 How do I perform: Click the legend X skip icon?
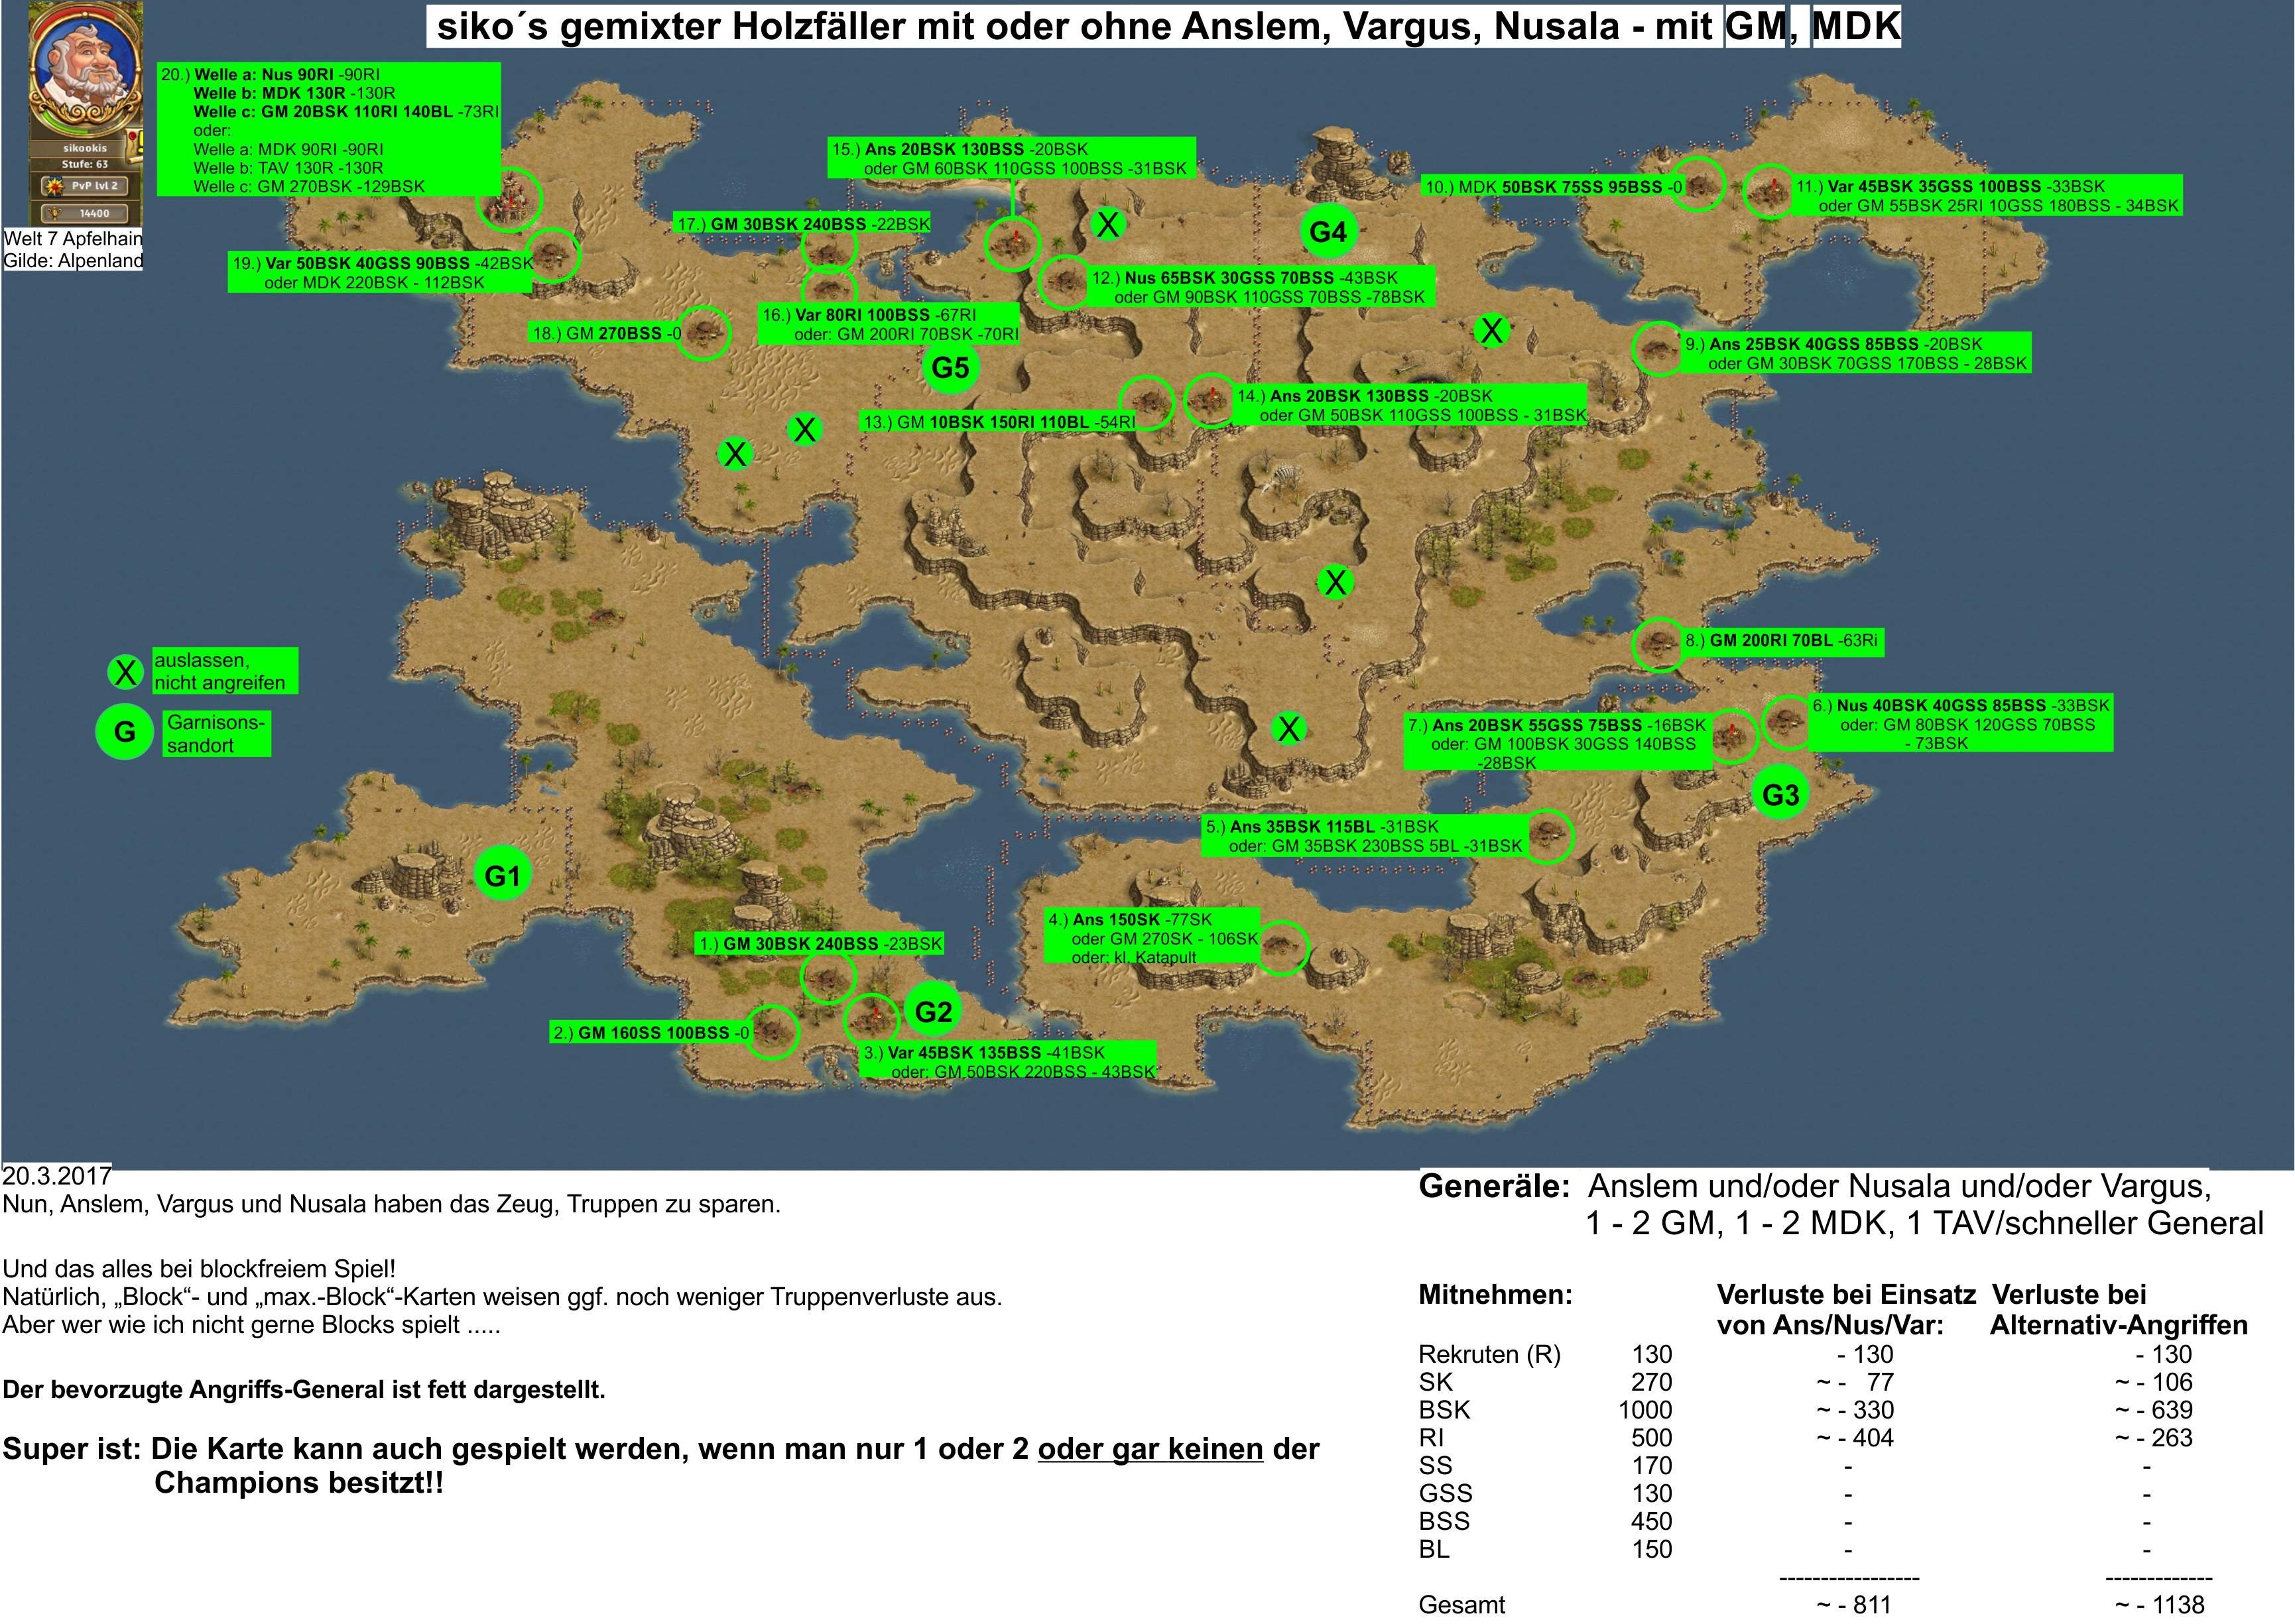126,672
